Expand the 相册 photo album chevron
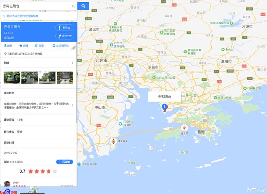The height and width of the screenshot is (194, 267). point(72,63)
